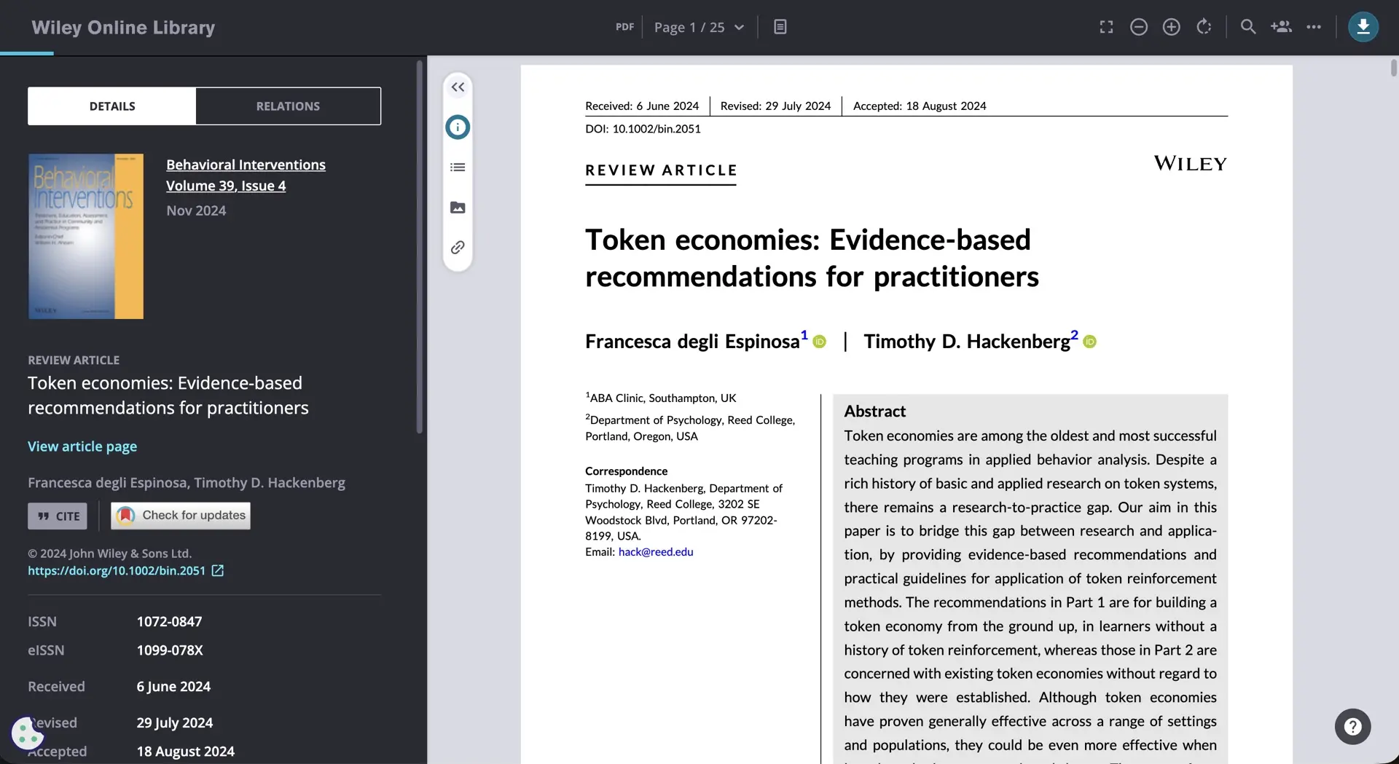Click the Revised date 29 July 2024 in details
Screen dimensions: 1399x764
tap(175, 723)
